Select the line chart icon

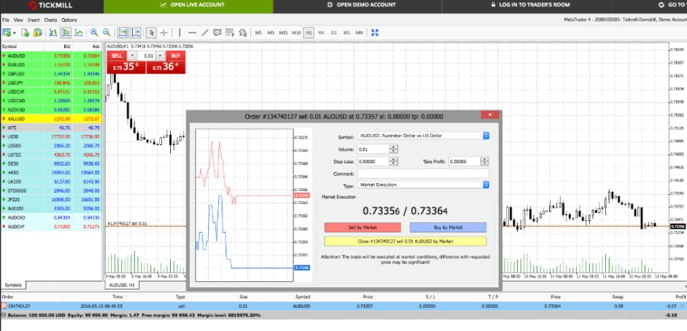pos(78,33)
